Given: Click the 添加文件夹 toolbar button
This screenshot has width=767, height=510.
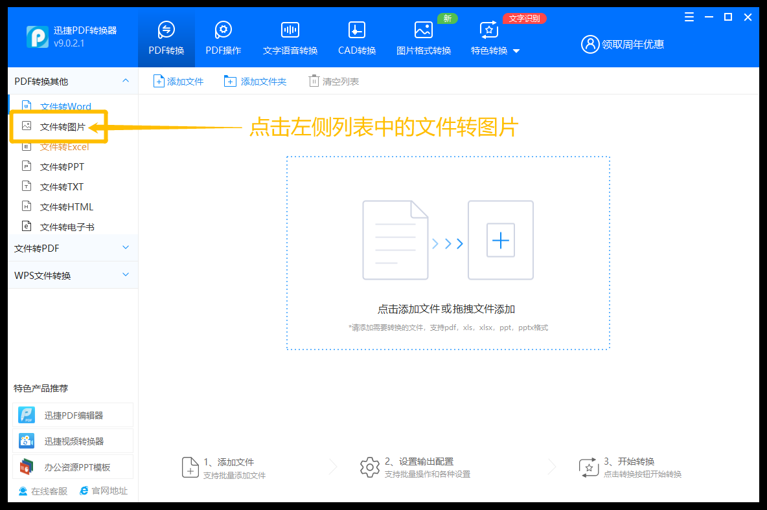Looking at the screenshot, I should (255, 81).
